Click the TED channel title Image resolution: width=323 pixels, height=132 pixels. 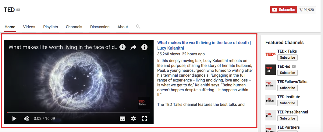pyautogui.click(x=9, y=10)
